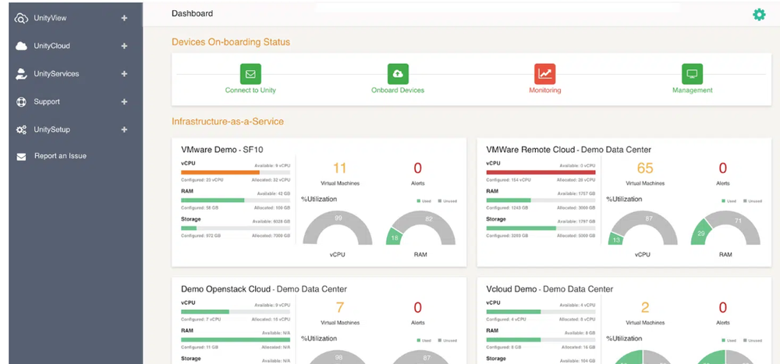The height and width of the screenshot is (364, 780).
Task: Click VMware Demo SF10 Alerts count 0
Action: [x=418, y=168]
